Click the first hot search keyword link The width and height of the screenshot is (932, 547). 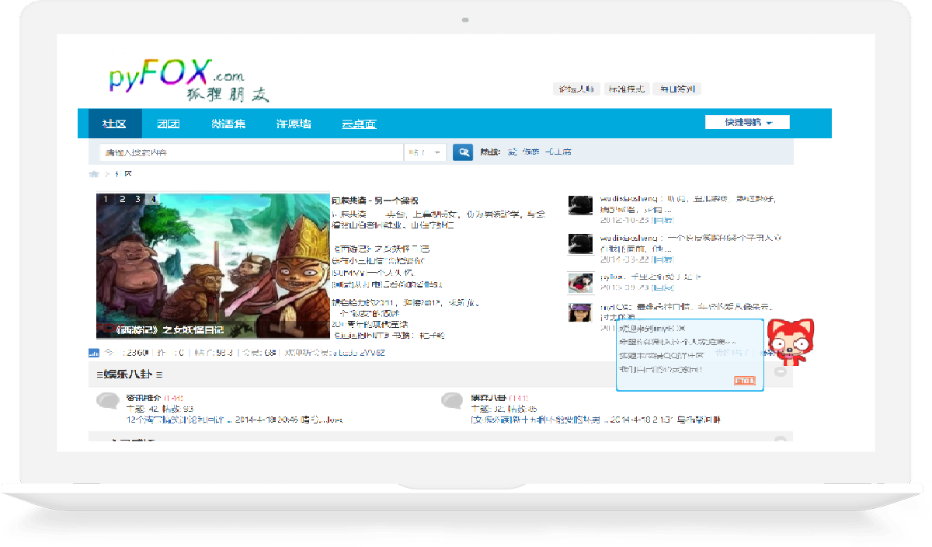pyautogui.click(x=512, y=152)
